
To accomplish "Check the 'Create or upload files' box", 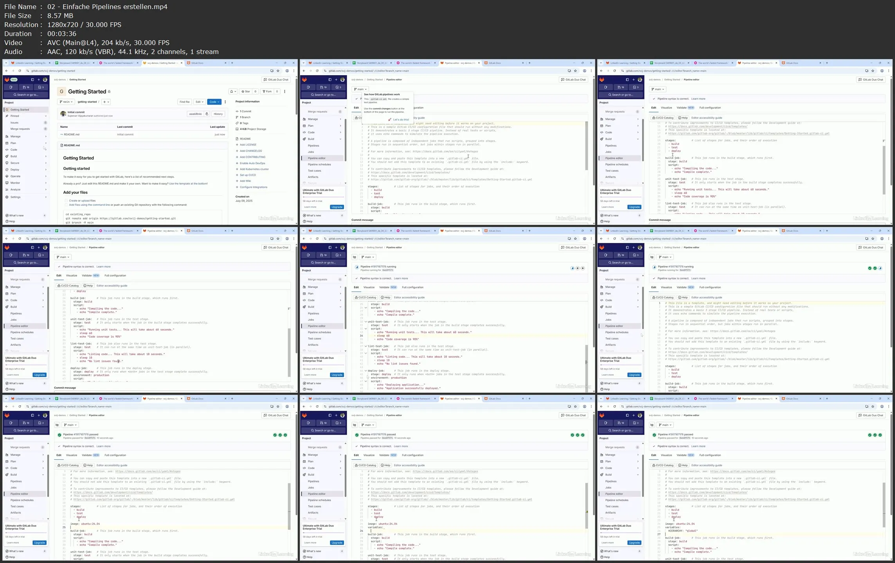I will (x=66, y=201).
